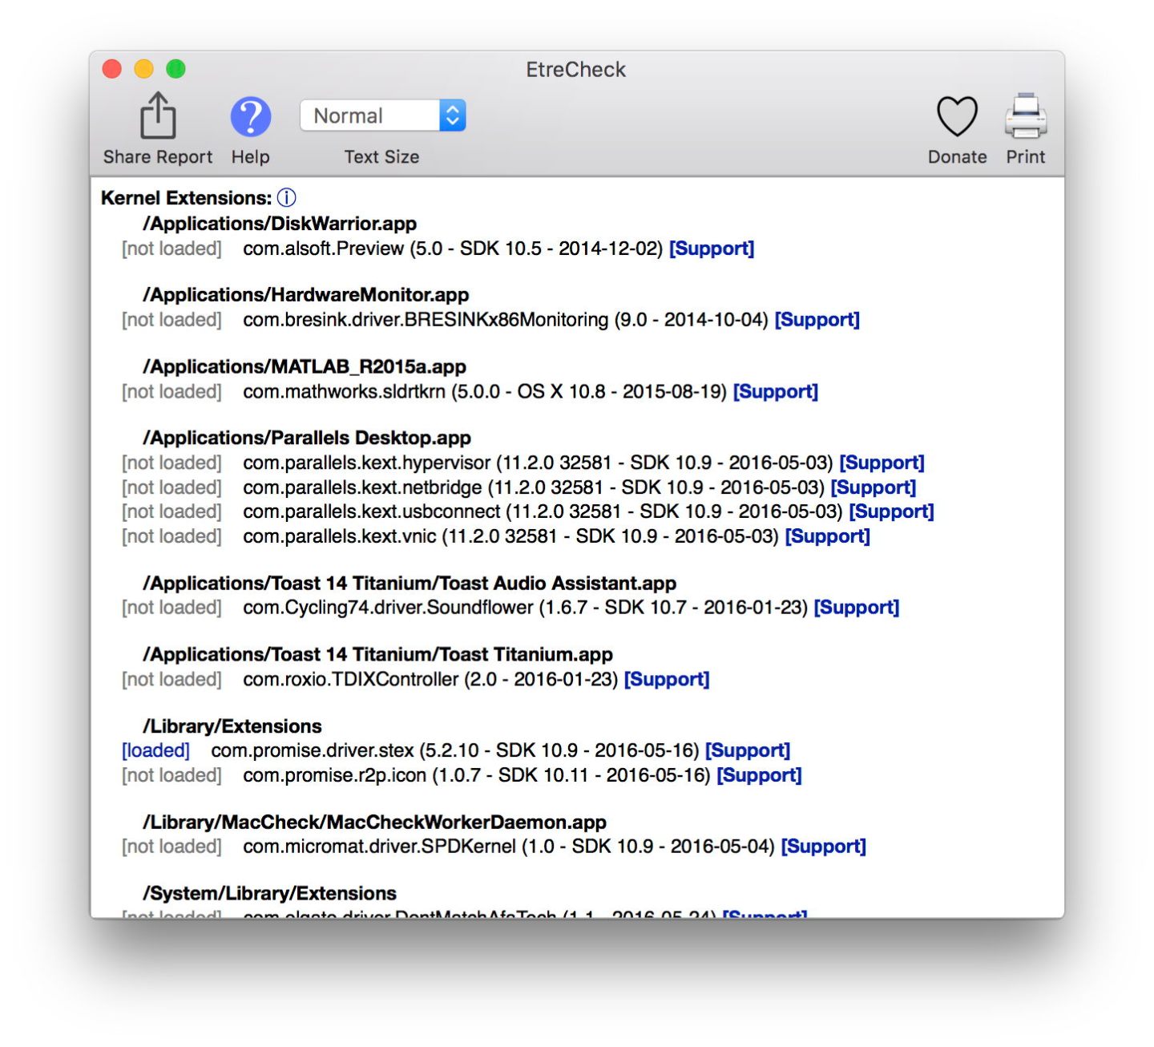Click the com.Cycling74.driver.Soundflower entry text
The image size is (1154, 1047).
click(x=525, y=608)
